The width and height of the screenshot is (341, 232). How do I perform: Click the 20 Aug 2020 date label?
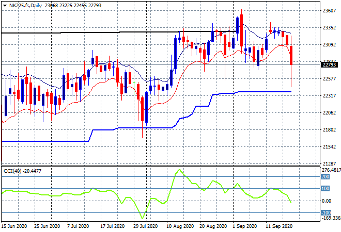(213, 226)
